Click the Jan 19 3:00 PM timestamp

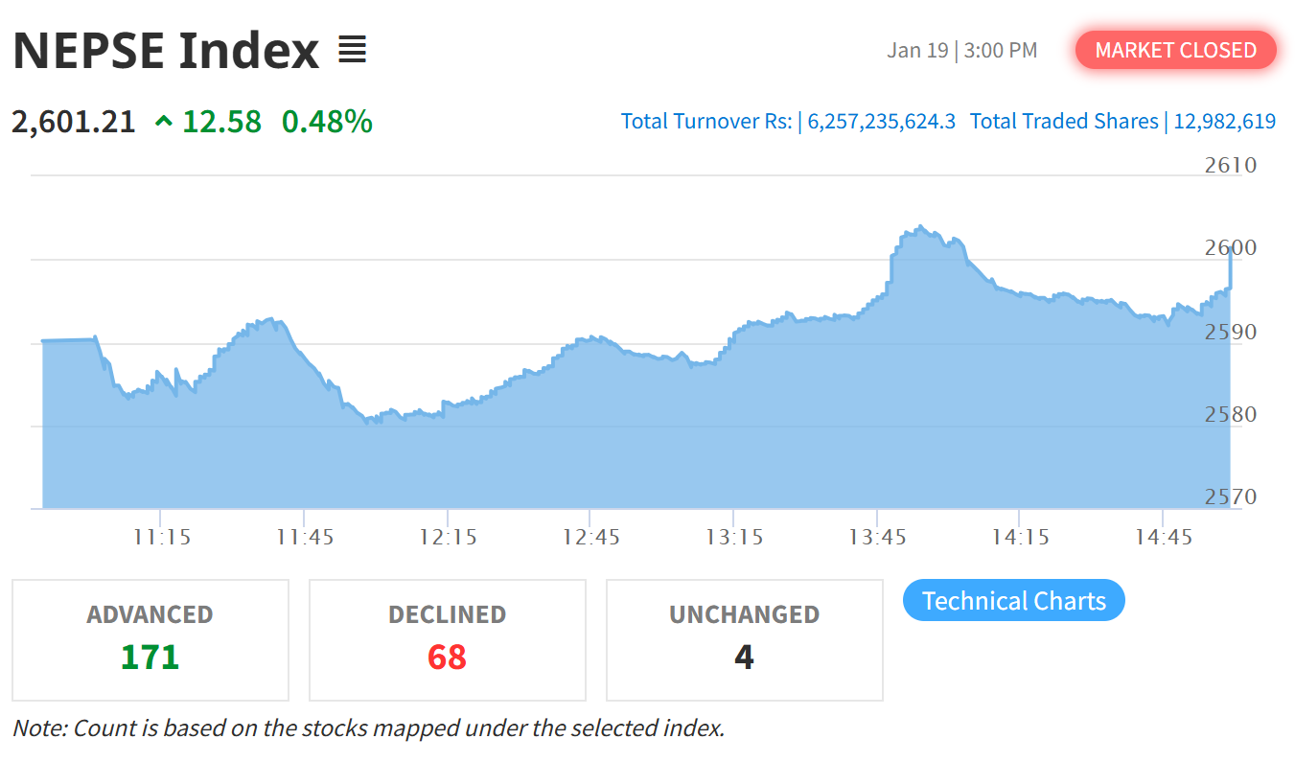[961, 50]
